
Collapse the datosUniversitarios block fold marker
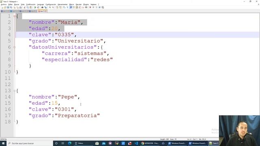[15, 47]
